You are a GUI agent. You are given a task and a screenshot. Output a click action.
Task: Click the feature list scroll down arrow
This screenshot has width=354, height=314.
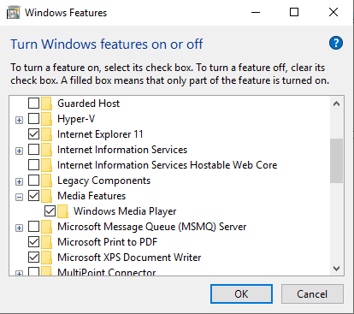tap(336, 269)
